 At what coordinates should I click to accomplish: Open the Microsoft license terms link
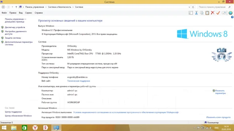click(126, 112)
